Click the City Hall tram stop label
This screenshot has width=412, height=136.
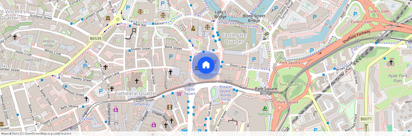(x=86, y=119)
